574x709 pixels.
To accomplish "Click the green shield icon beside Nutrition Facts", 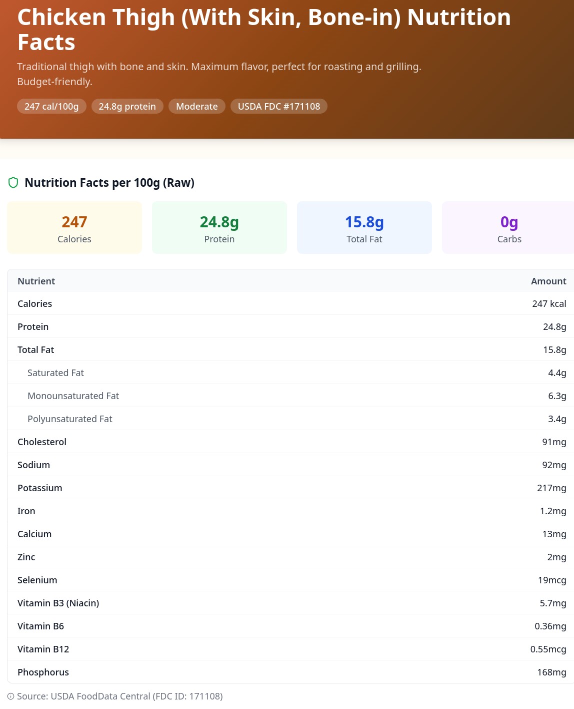I will point(13,183).
